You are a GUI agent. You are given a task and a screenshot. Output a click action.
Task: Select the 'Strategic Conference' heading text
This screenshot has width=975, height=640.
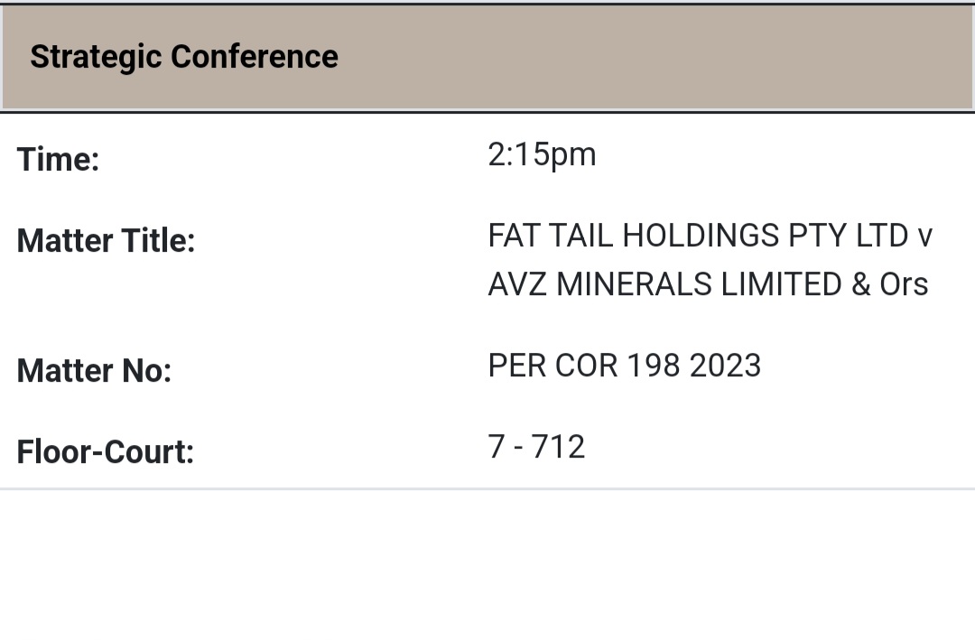pyautogui.click(x=184, y=57)
